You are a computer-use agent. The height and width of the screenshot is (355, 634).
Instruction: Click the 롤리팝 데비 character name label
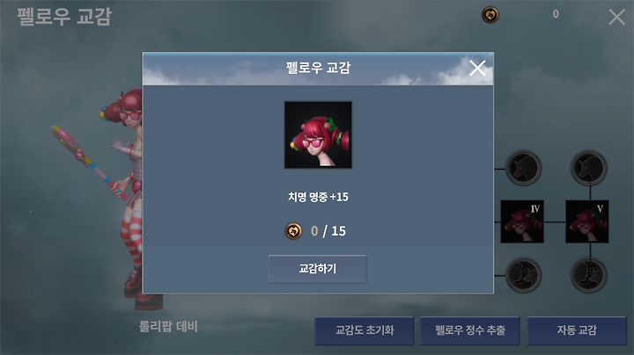click(x=168, y=326)
